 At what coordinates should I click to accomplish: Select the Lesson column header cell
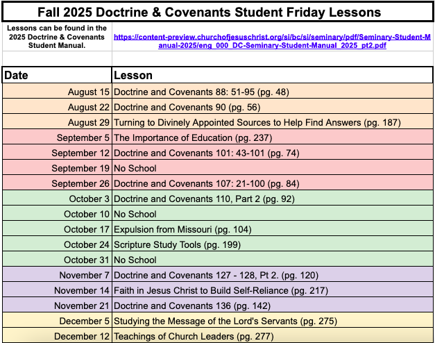(x=273, y=75)
